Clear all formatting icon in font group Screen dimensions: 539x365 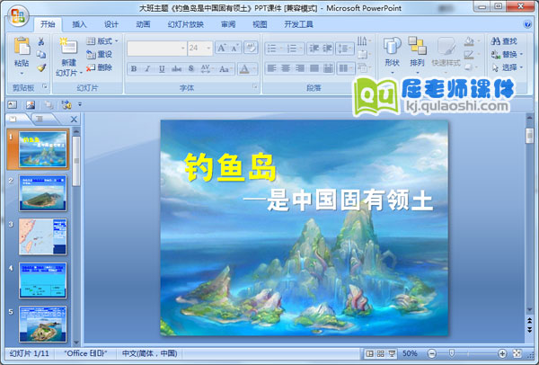251,48
